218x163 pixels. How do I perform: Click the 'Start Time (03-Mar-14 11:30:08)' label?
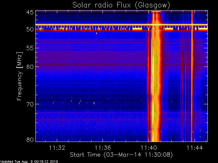point(121,155)
